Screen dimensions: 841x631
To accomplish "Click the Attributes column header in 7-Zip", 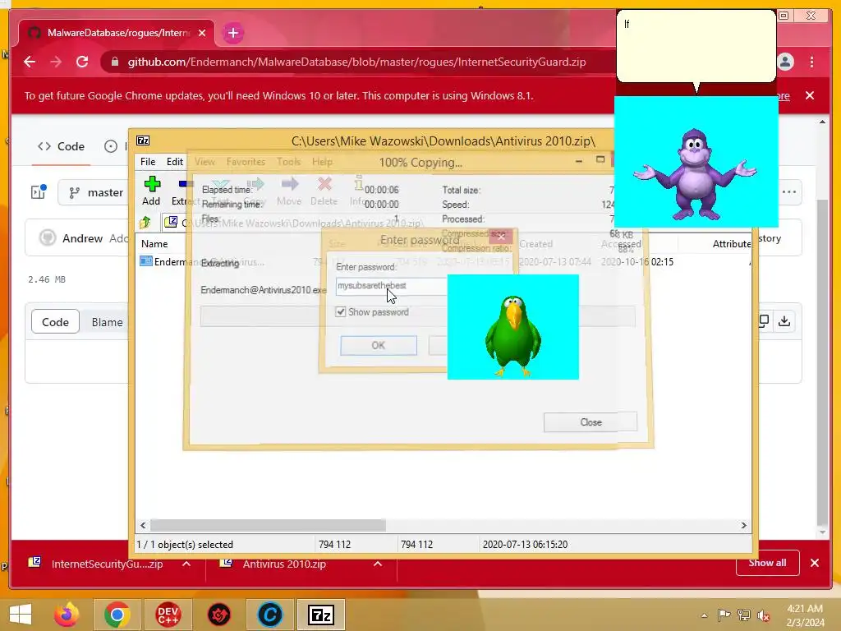I will tap(732, 243).
